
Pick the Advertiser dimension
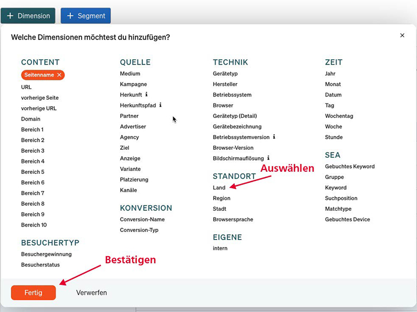tap(133, 126)
